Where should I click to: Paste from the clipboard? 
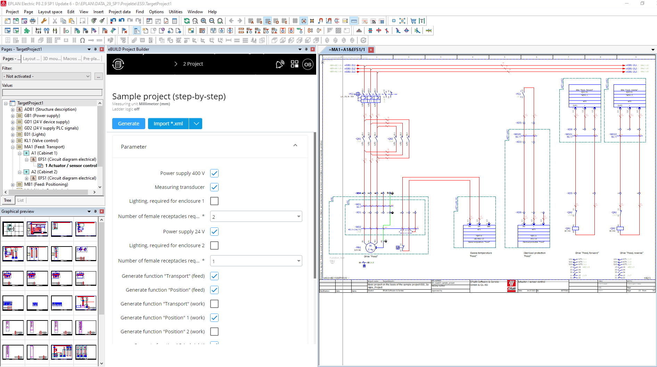pos(71,21)
